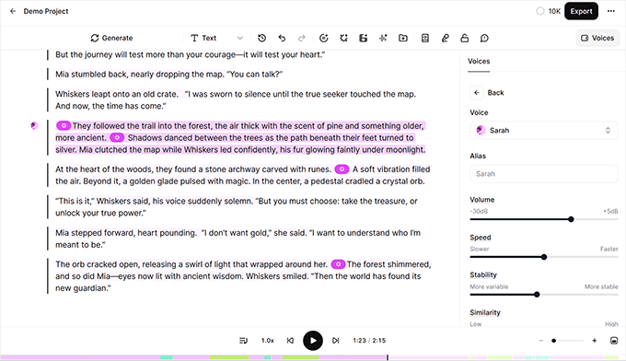Click the Alias input field
Viewport: 626px width, 361px height.
tap(544, 174)
